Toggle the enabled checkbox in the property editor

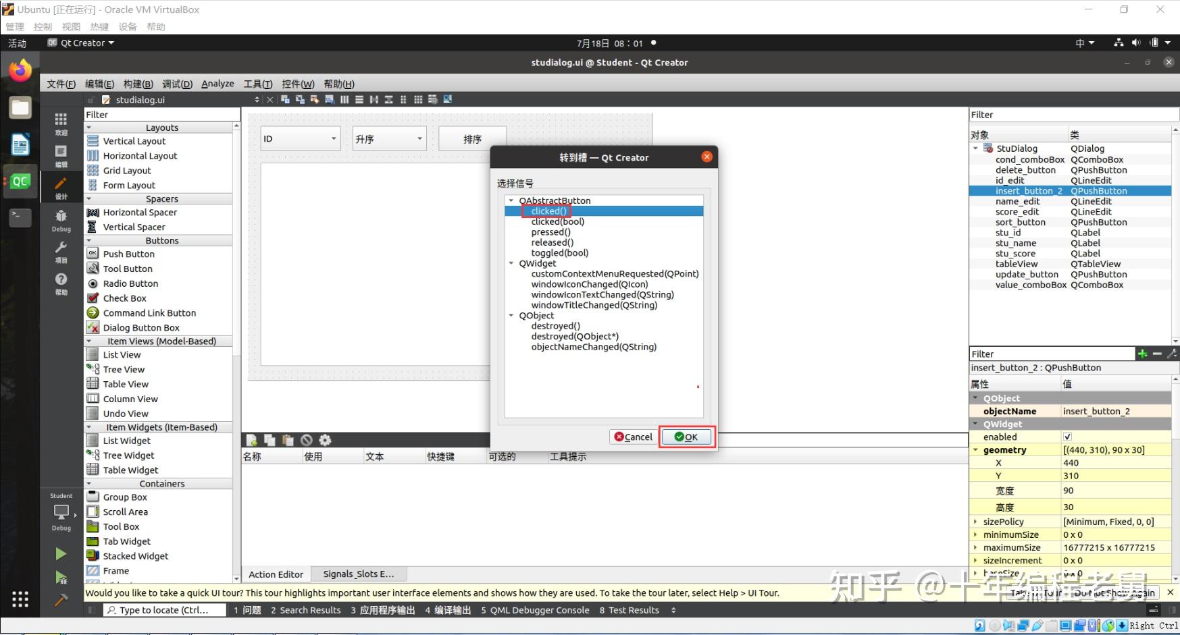[x=1067, y=437]
